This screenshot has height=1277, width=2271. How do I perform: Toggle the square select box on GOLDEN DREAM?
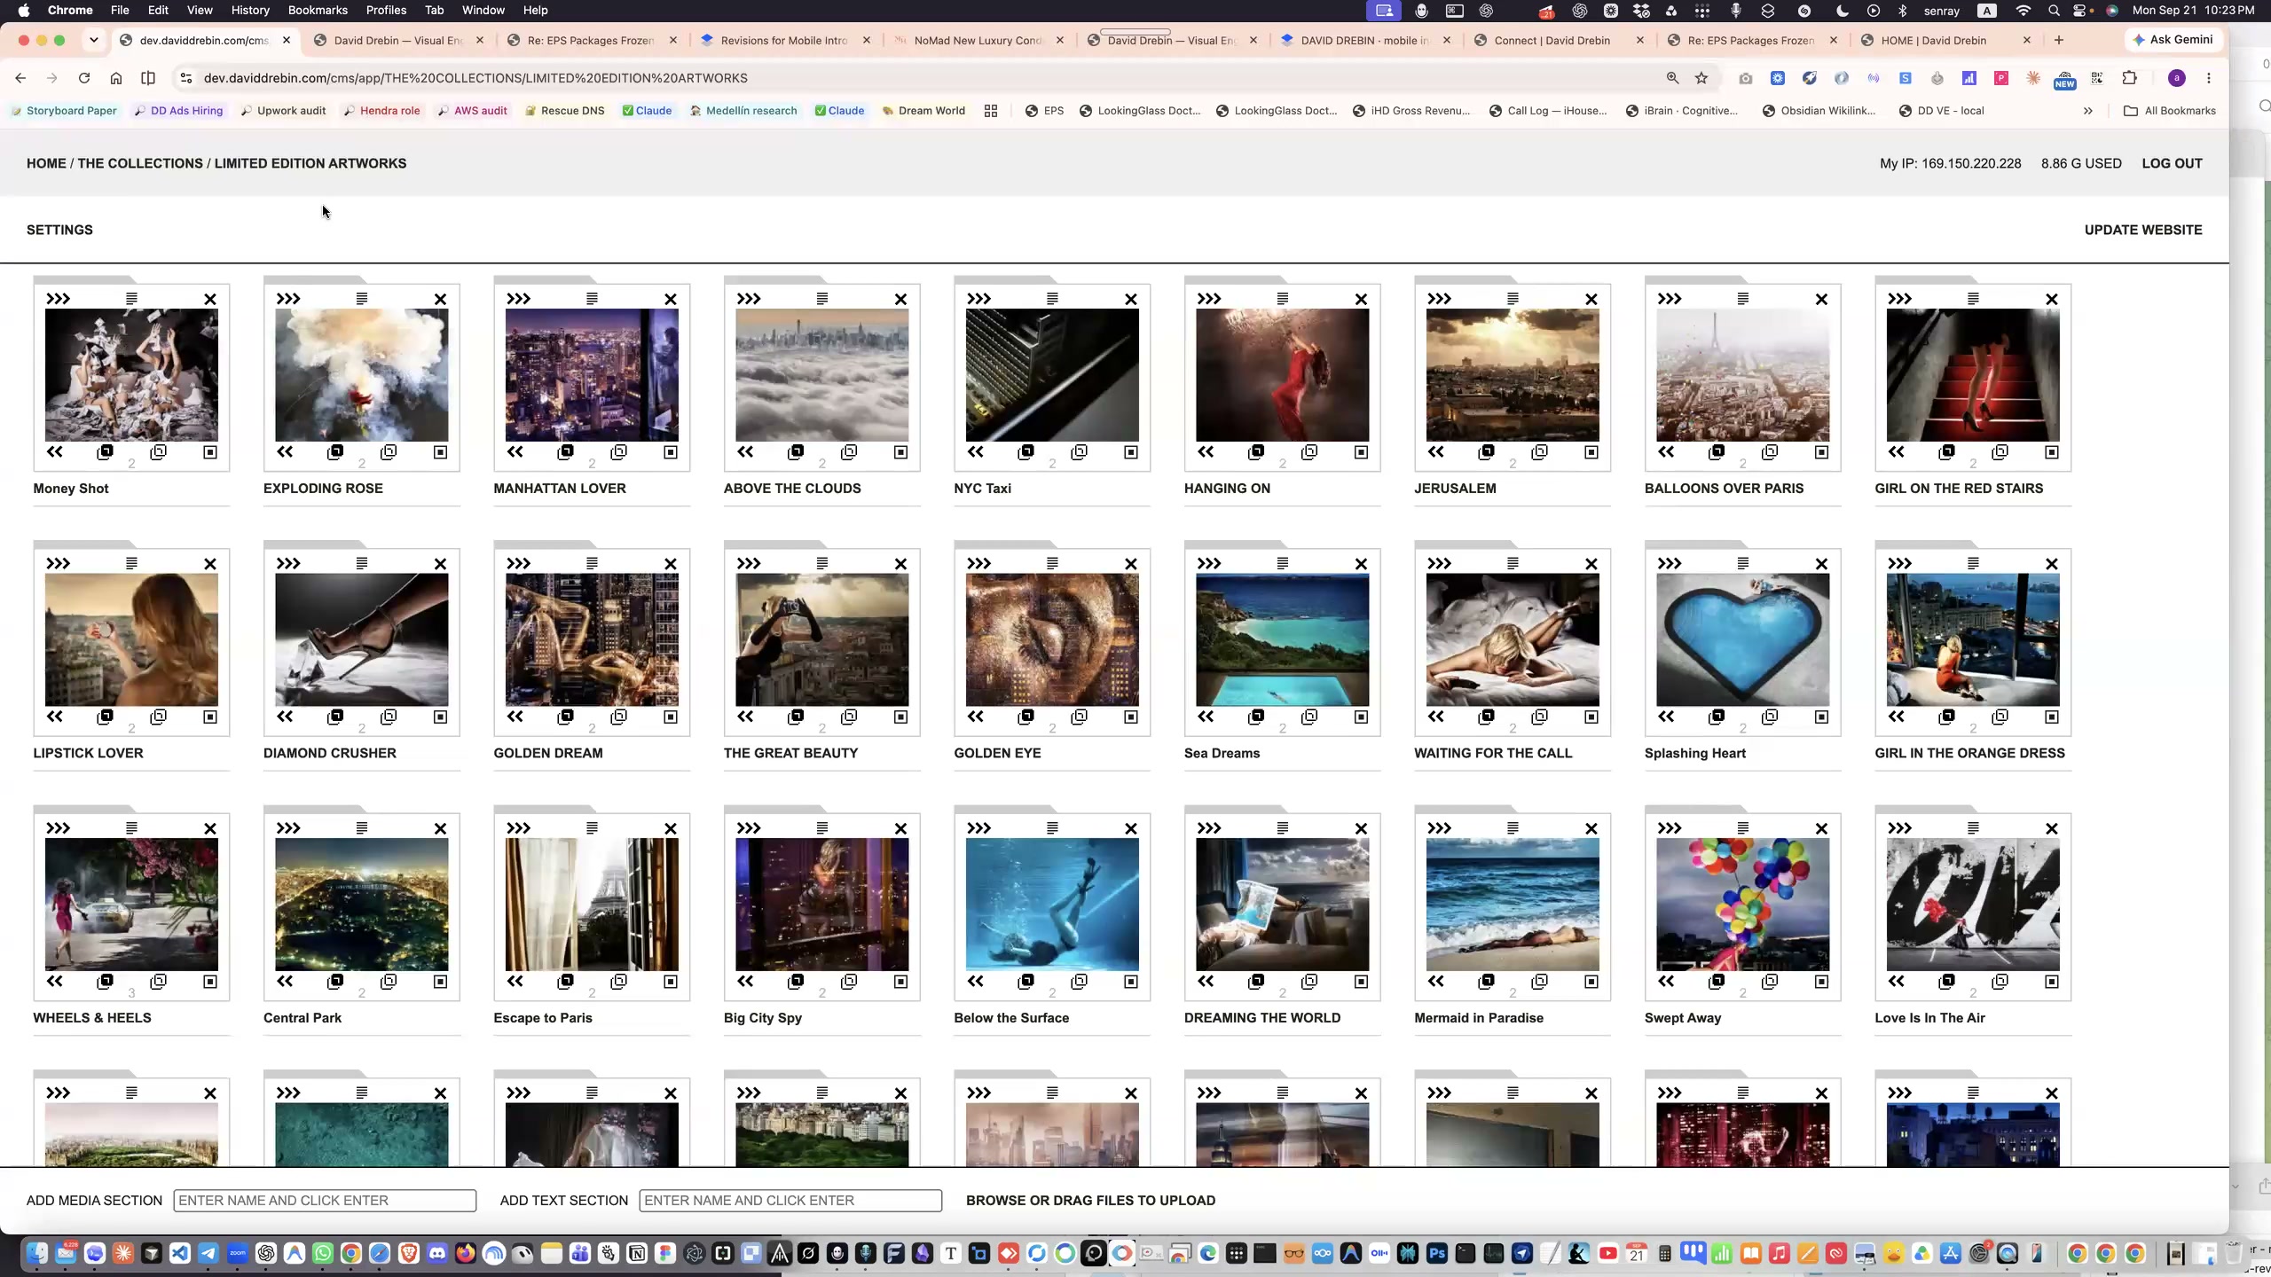[671, 717]
